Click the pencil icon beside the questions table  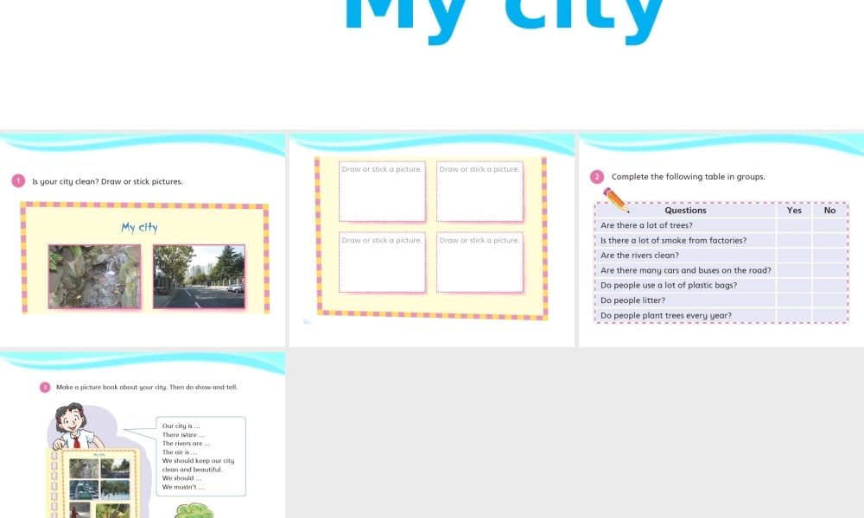point(614,198)
